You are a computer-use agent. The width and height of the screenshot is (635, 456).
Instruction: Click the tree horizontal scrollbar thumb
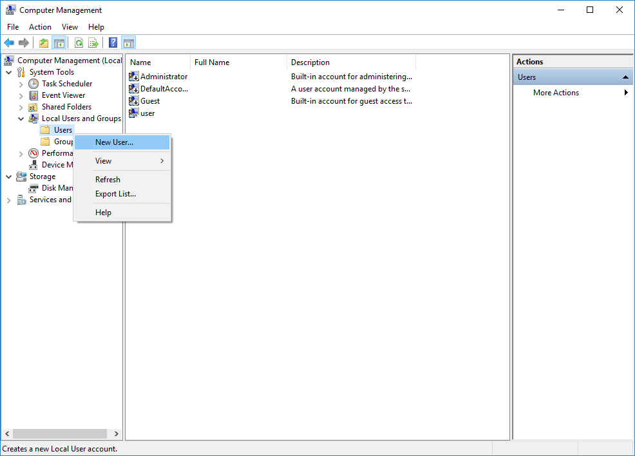coord(60,433)
